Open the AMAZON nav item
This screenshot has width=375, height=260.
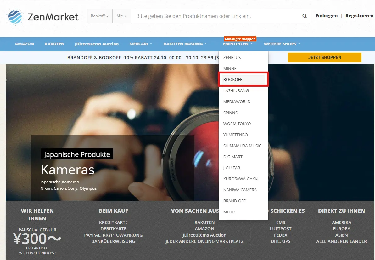(25, 44)
